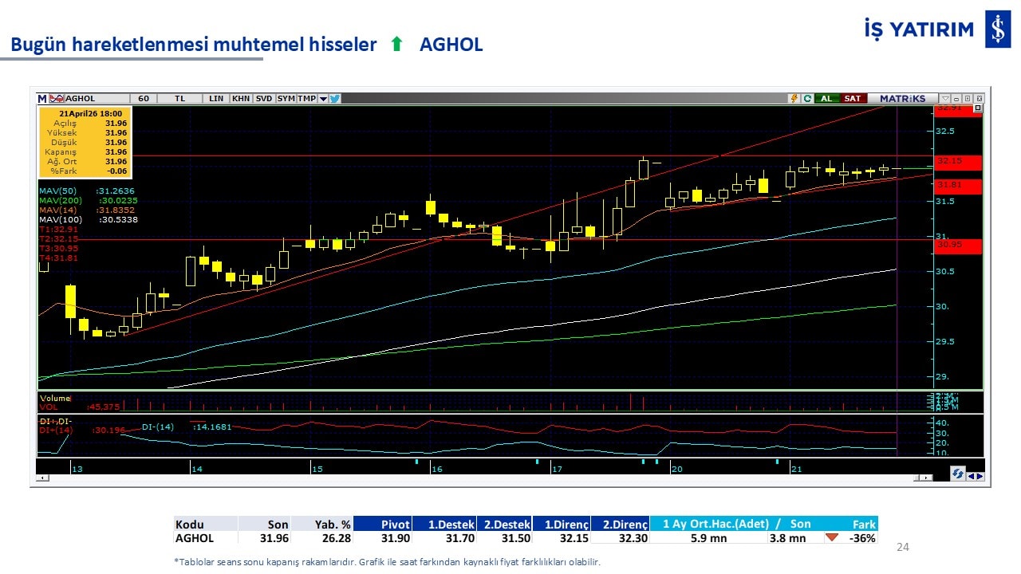Toggle LIN linear scale mode
Image resolution: width=1021 pixels, height=574 pixels.
pyautogui.click(x=216, y=99)
